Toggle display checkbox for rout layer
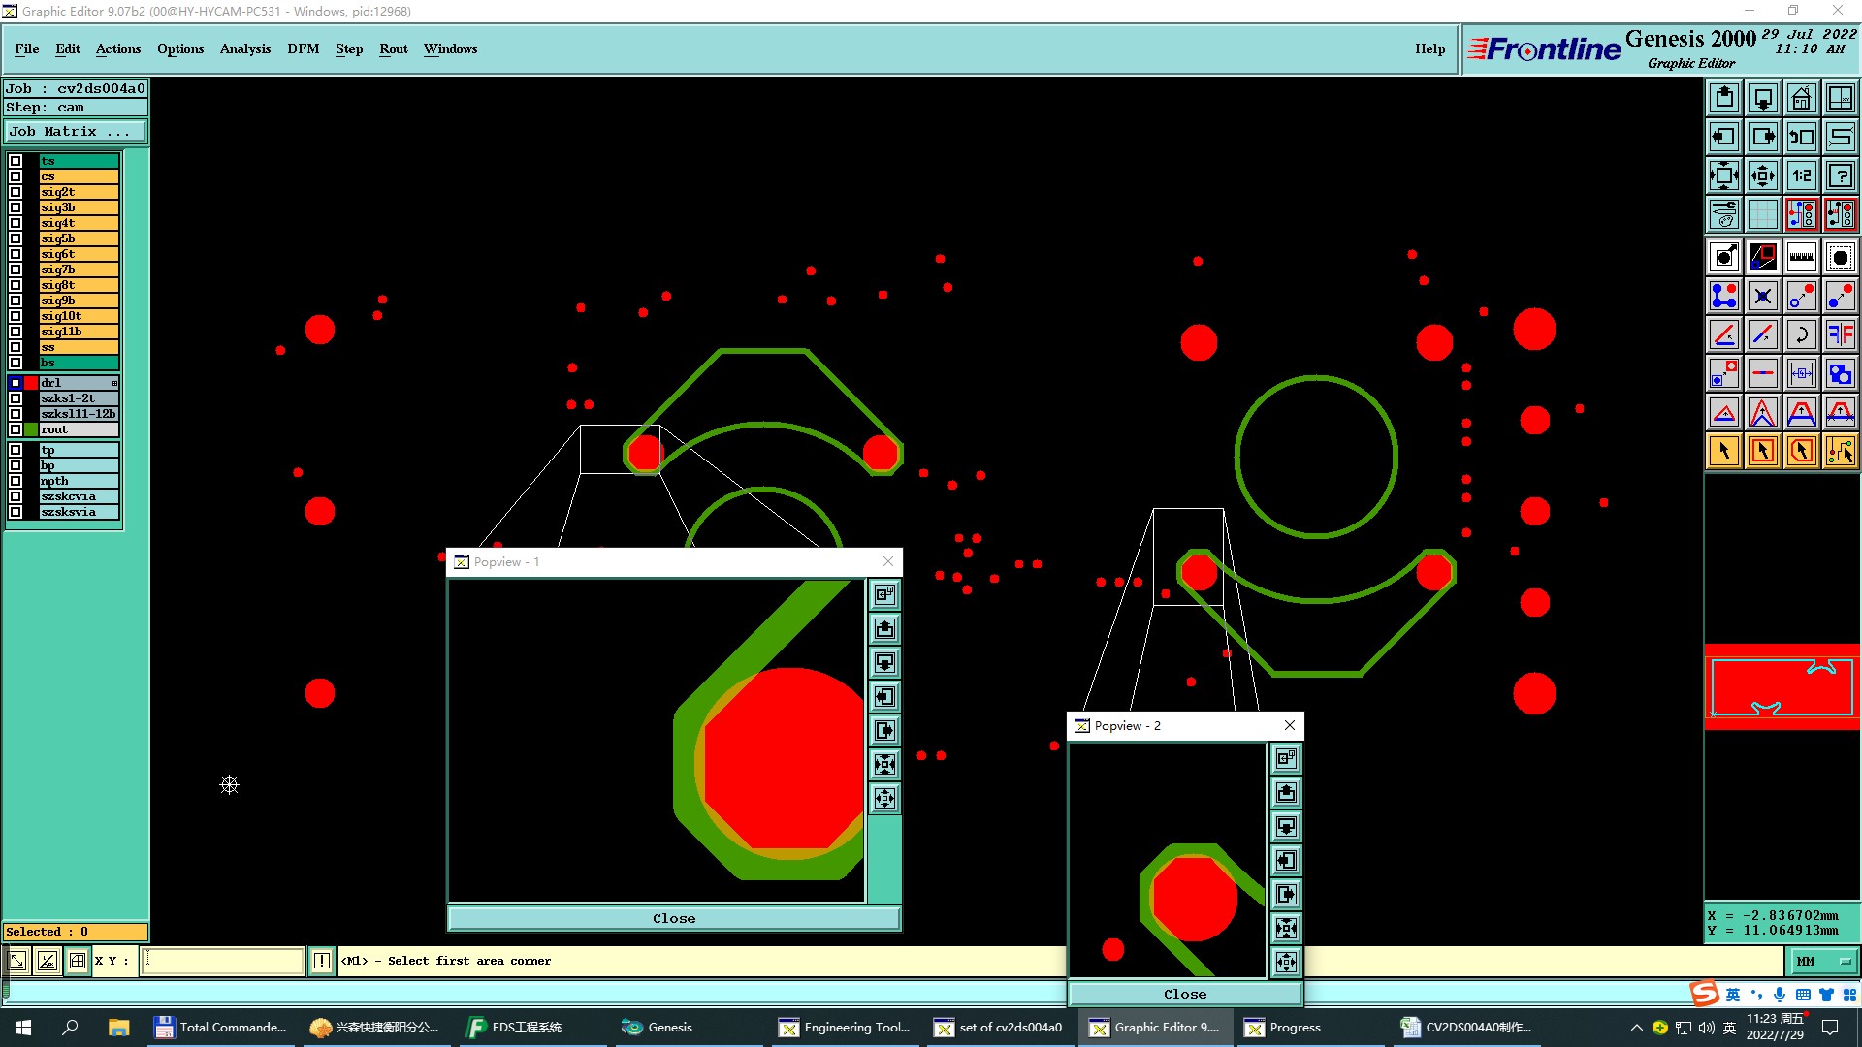 point(16,429)
